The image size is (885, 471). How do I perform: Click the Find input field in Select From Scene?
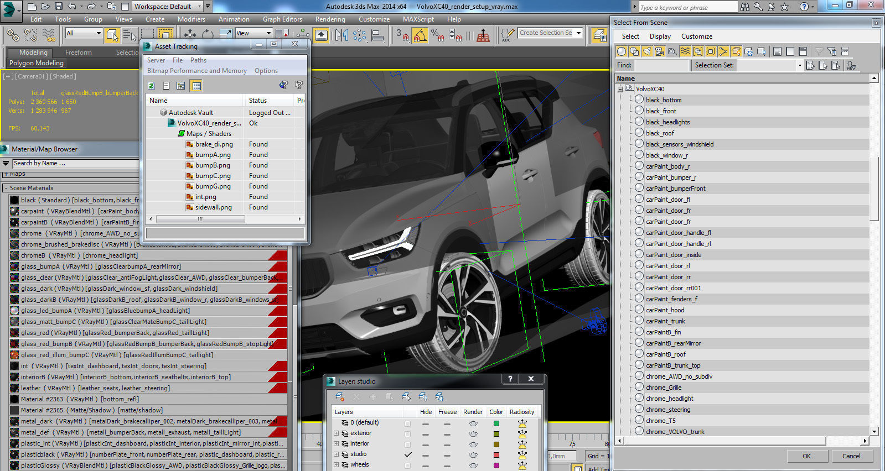(661, 65)
